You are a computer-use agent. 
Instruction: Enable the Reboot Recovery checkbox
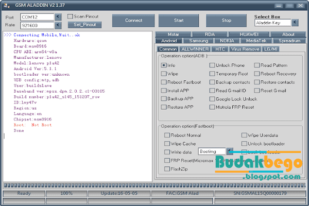click(x=256, y=74)
